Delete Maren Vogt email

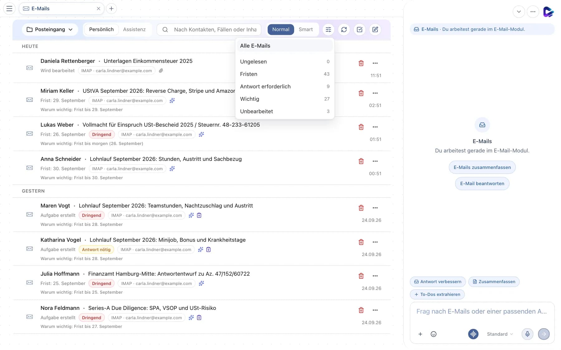click(361, 208)
